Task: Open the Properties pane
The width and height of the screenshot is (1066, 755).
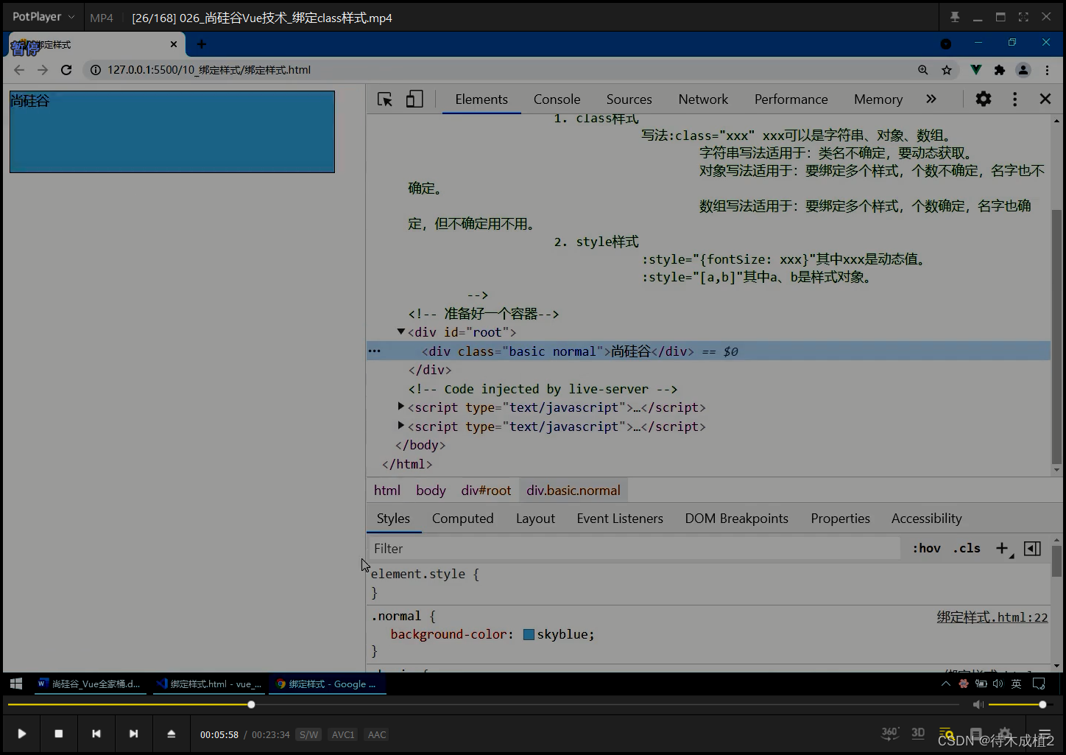Action: coord(840,519)
